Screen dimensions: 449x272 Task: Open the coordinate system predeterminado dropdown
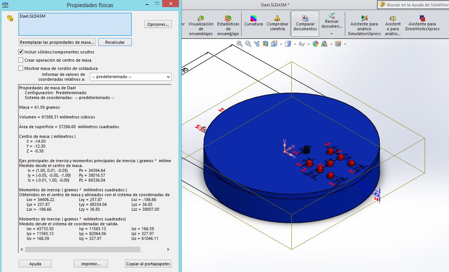[x=131, y=77]
